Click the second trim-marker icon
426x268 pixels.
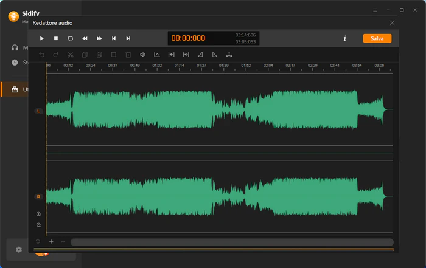186,55
